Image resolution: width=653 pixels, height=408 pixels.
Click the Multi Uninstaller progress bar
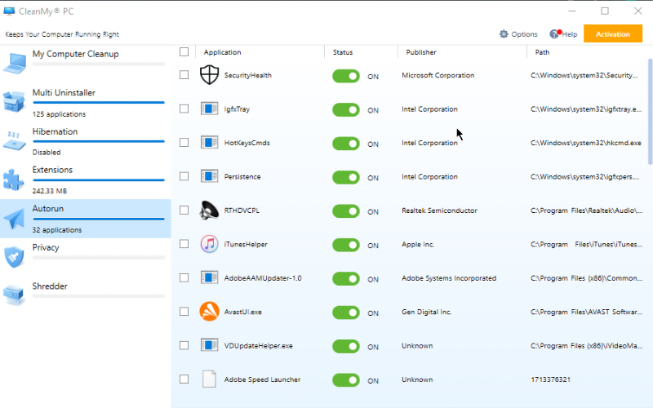point(99,103)
